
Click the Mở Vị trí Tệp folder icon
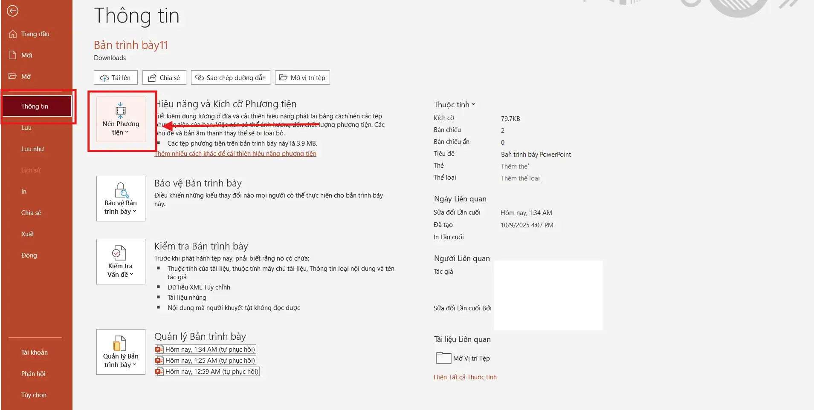[443, 358]
